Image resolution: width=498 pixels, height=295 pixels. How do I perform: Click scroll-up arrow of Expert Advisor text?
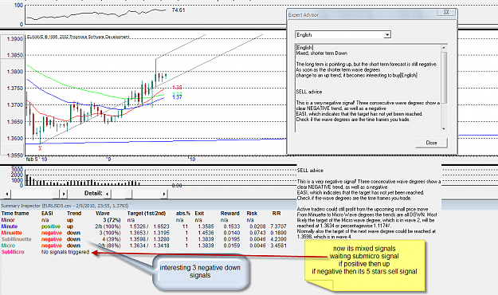(x=444, y=48)
